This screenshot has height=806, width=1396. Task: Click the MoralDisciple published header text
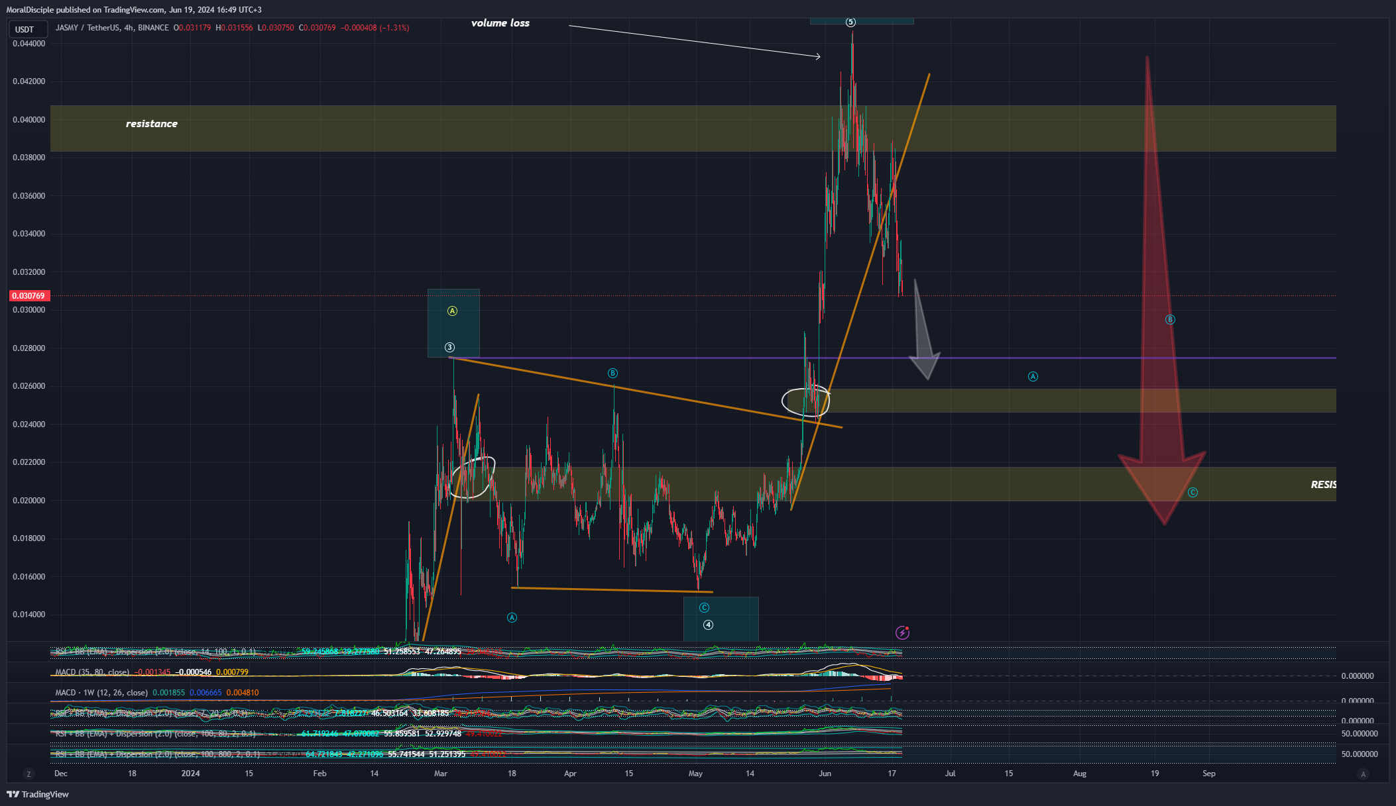(134, 10)
